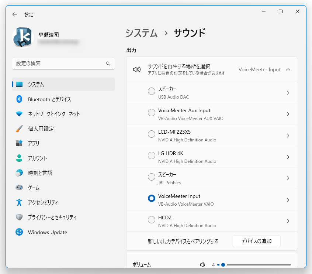Click the back arrow icon
Screen dimensions: 312x274
point(14,14)
